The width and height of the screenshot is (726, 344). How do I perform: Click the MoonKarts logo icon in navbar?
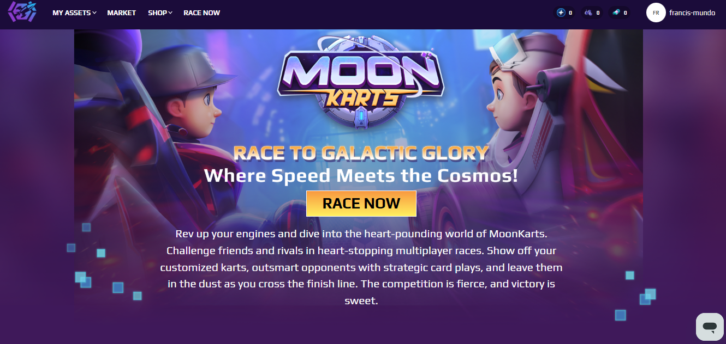(x=22, y=12)
